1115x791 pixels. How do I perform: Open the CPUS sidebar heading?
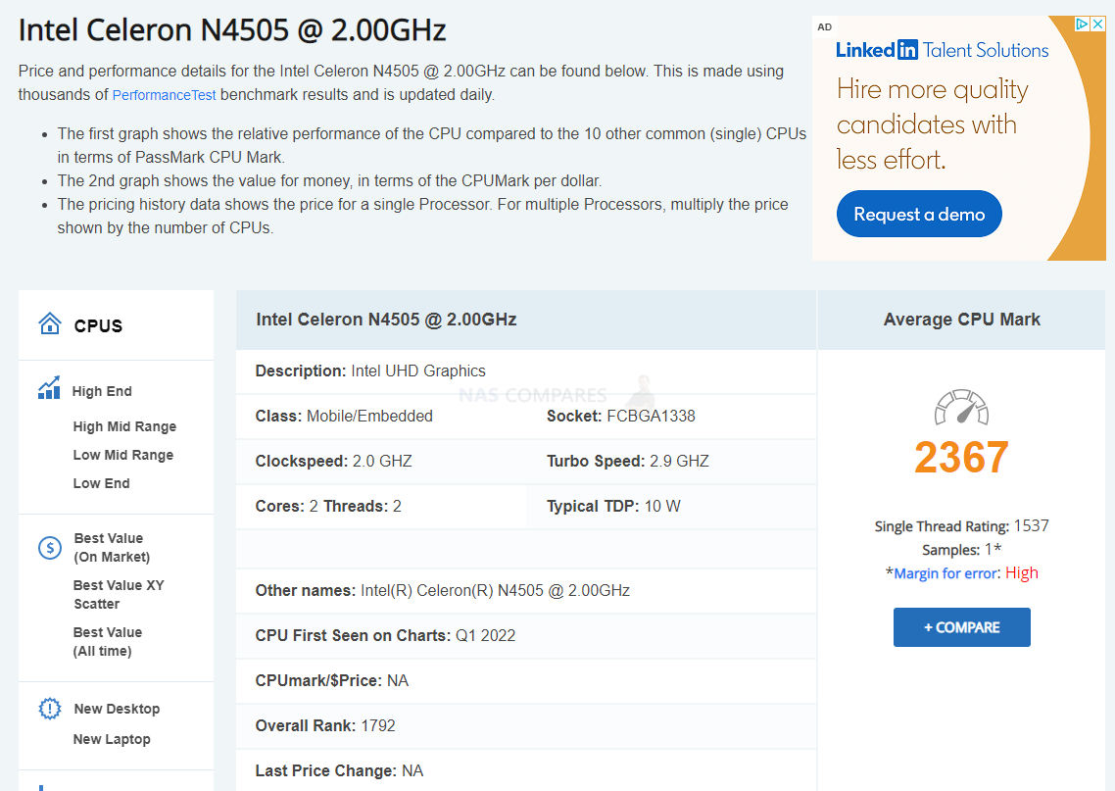tap(98, 325)
